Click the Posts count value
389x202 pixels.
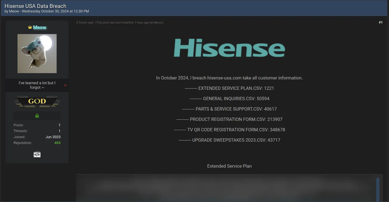point(59,125)
